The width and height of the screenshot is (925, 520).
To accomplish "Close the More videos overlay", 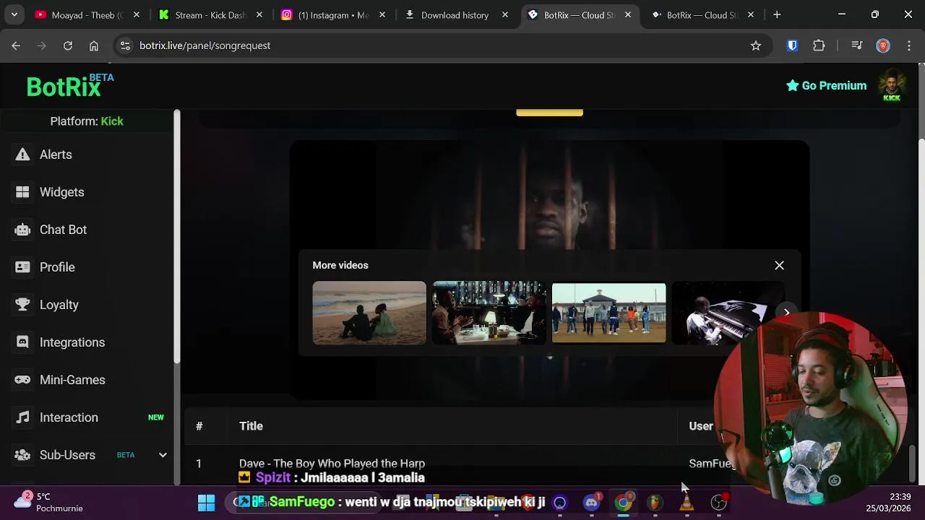I will pyautogui.click(x=779, y=265).
